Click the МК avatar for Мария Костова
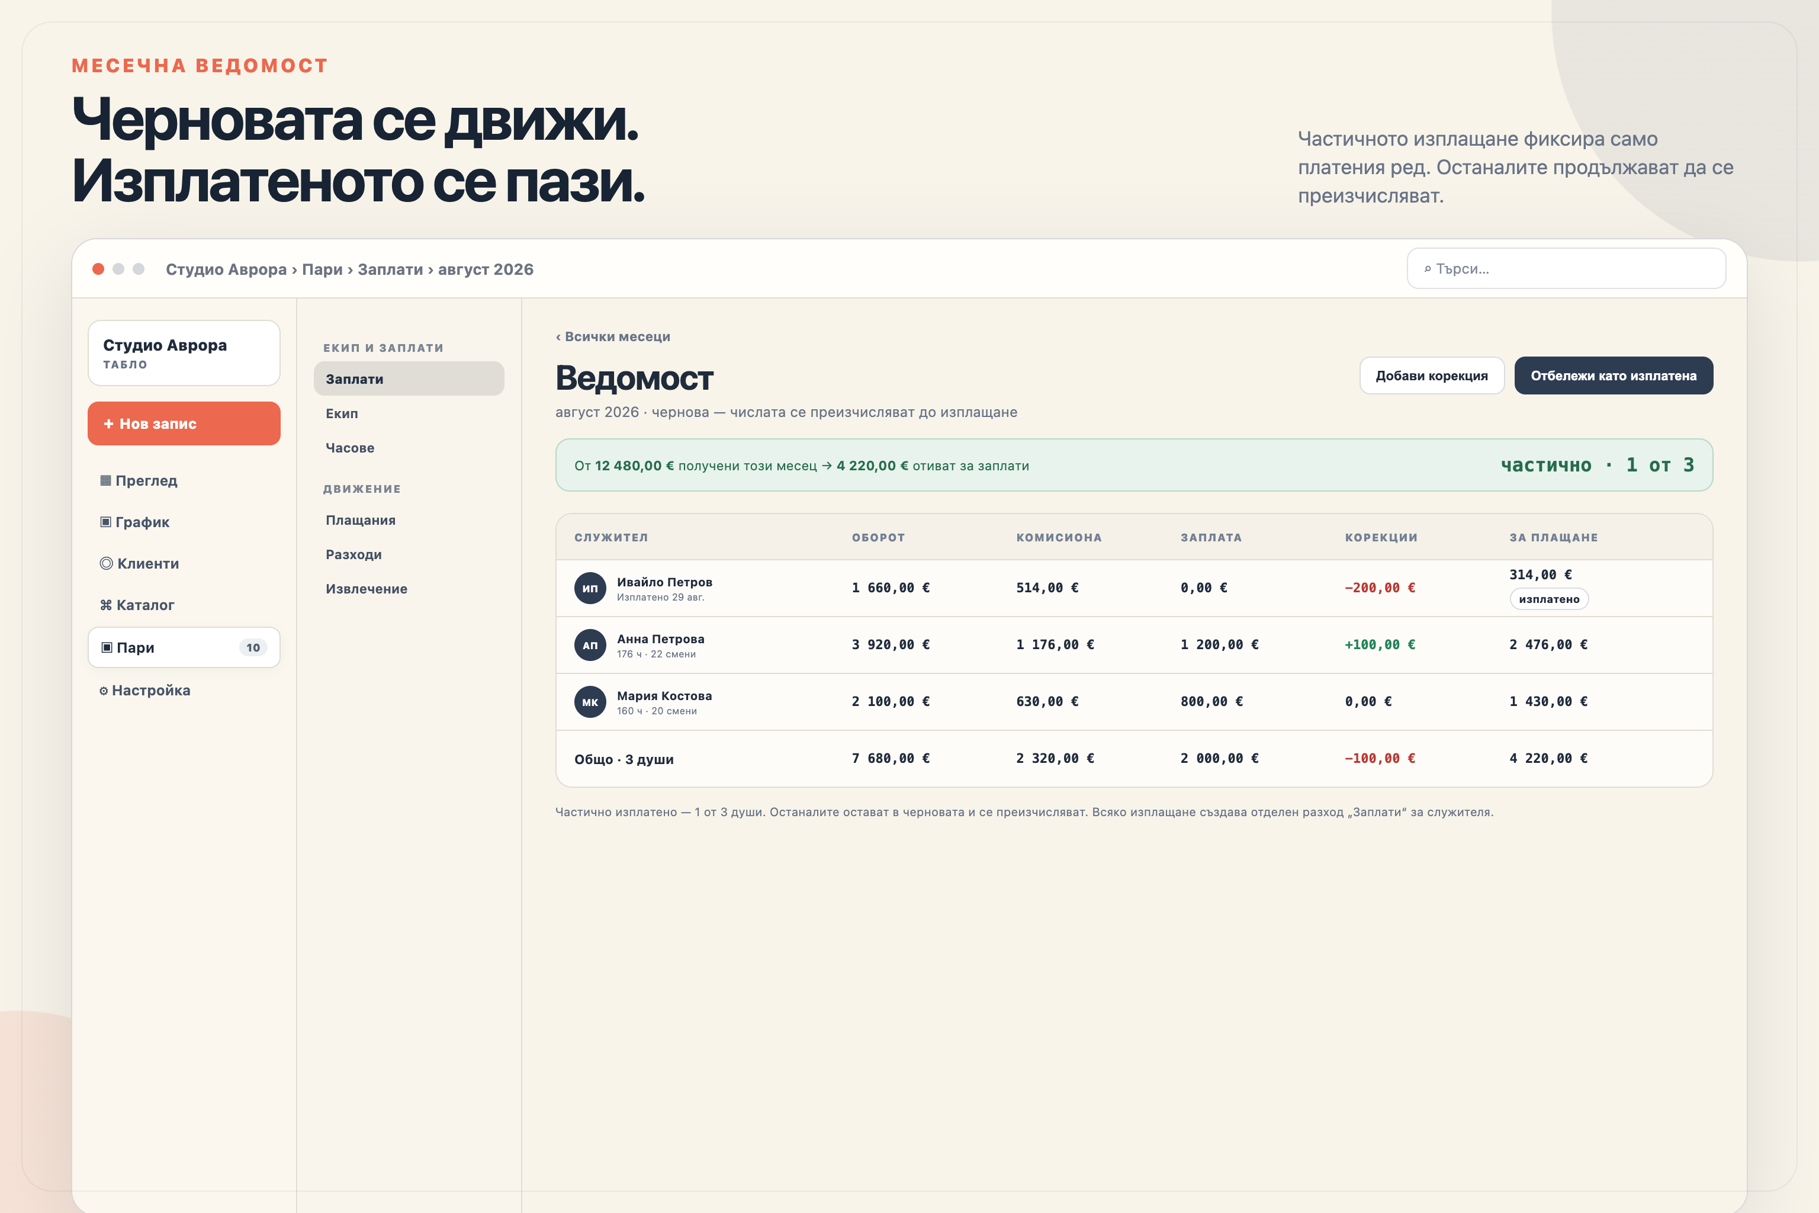This screenshot has width=1819, height=1213. [590, 702]
